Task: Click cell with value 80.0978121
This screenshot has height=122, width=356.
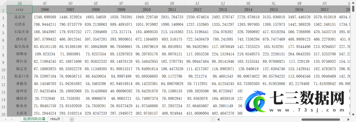Action: 172,54
